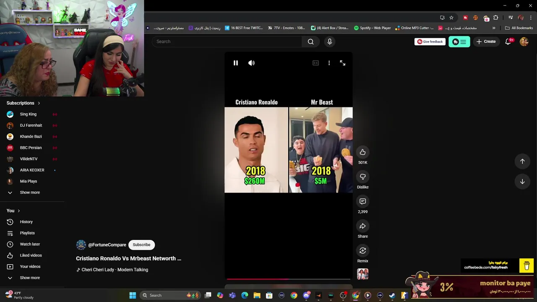Screen dimensions: 537x302
Task: Subscribe to @FortuneCompare
Action: click(141, 245)
